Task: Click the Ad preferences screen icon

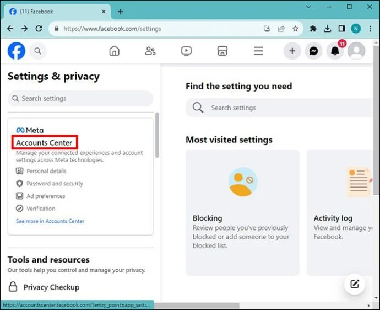Action: tap(20, 196)
